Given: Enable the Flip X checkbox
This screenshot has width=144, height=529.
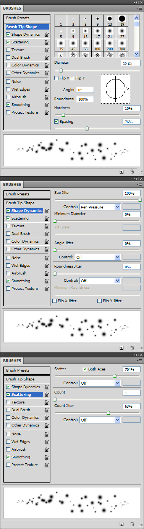Looking at the screenshot, I should pos(57,78).
